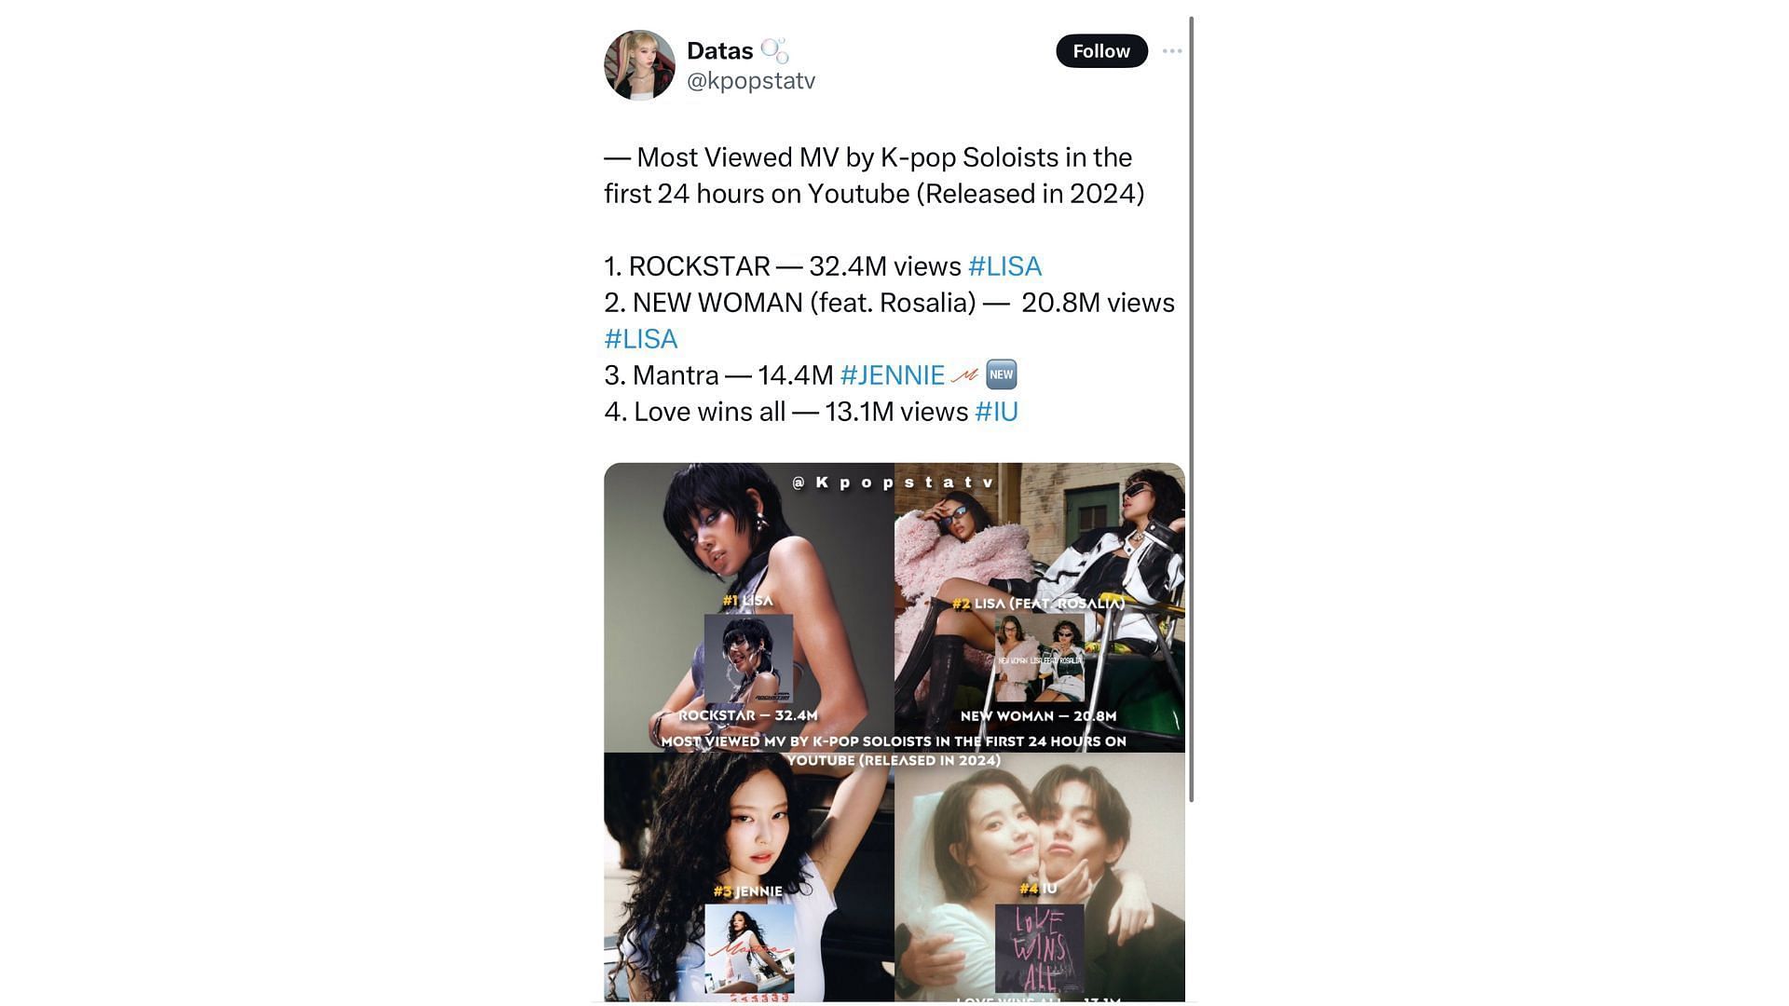Image resolution: width=1789 pixels, height=1006 pixels.
Task: Open the LISA ROCKSTAR image panel
Action: (x=749, y=607)
